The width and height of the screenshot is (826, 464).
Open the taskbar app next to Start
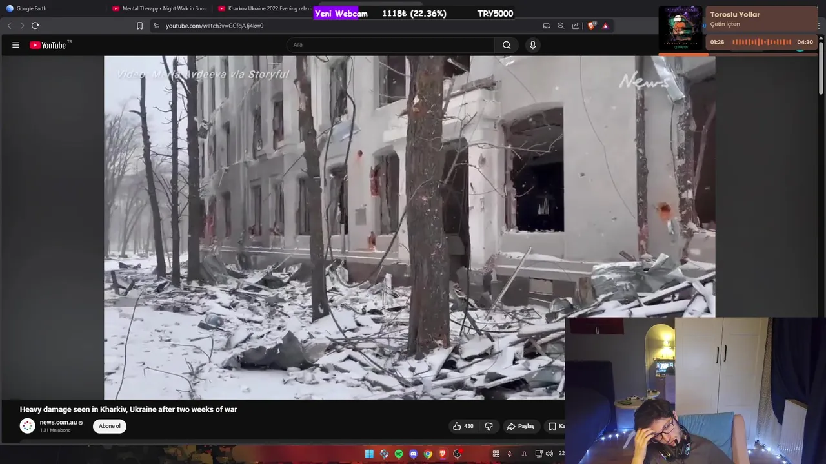click(x=384, y=454)
